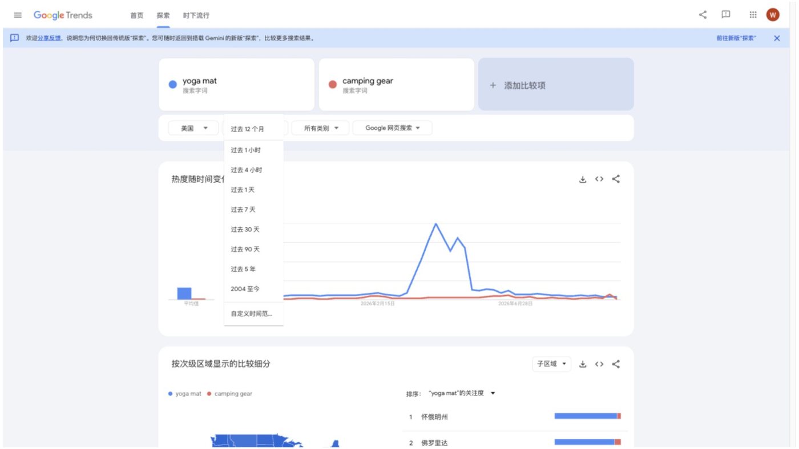Open the 所有类别 category dropdown
This screenshot has height=449, width=799.
(x=320, y=128)
